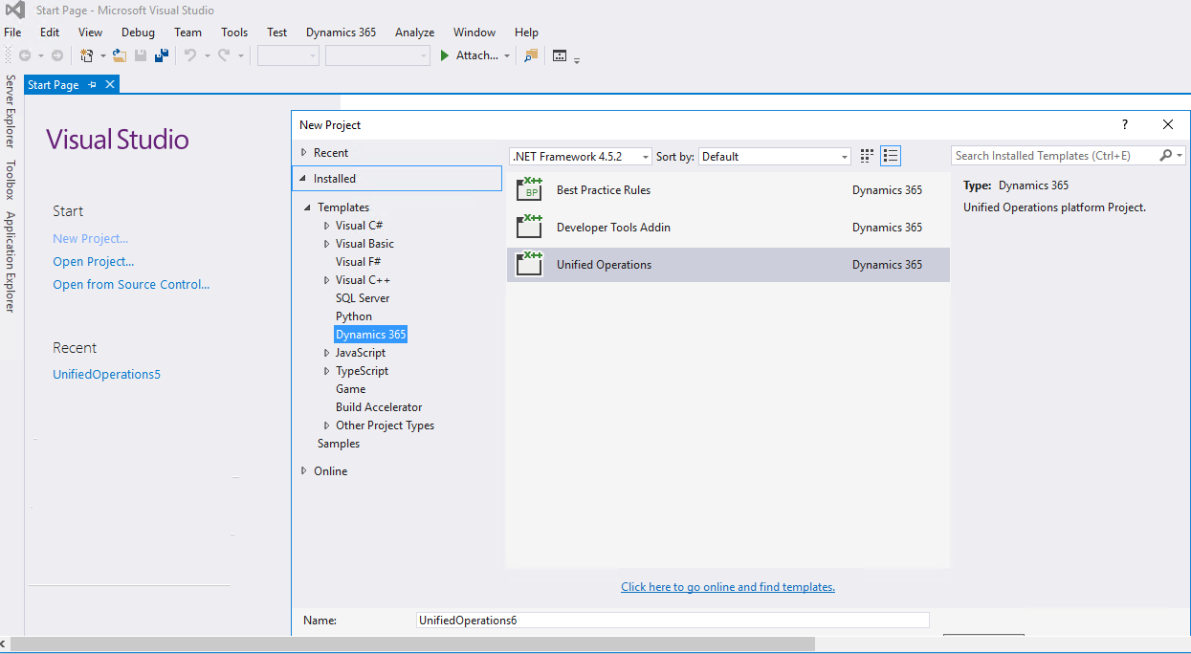Select the Dynamics 365 template category
Screen dimensions: 1191x654
371,335
